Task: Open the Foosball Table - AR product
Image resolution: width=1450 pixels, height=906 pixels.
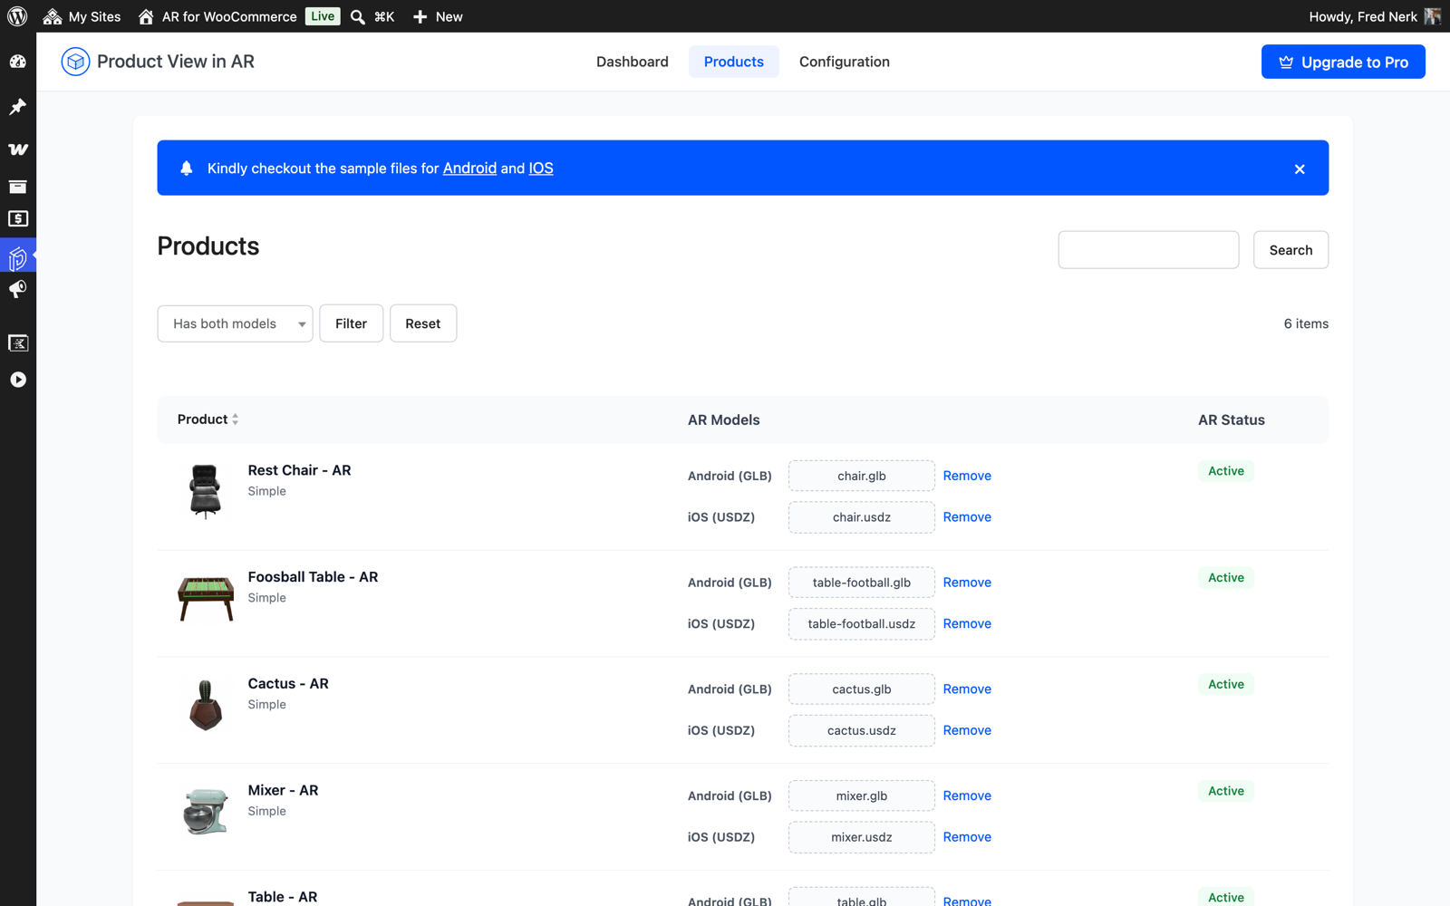Action: point(313,577)
